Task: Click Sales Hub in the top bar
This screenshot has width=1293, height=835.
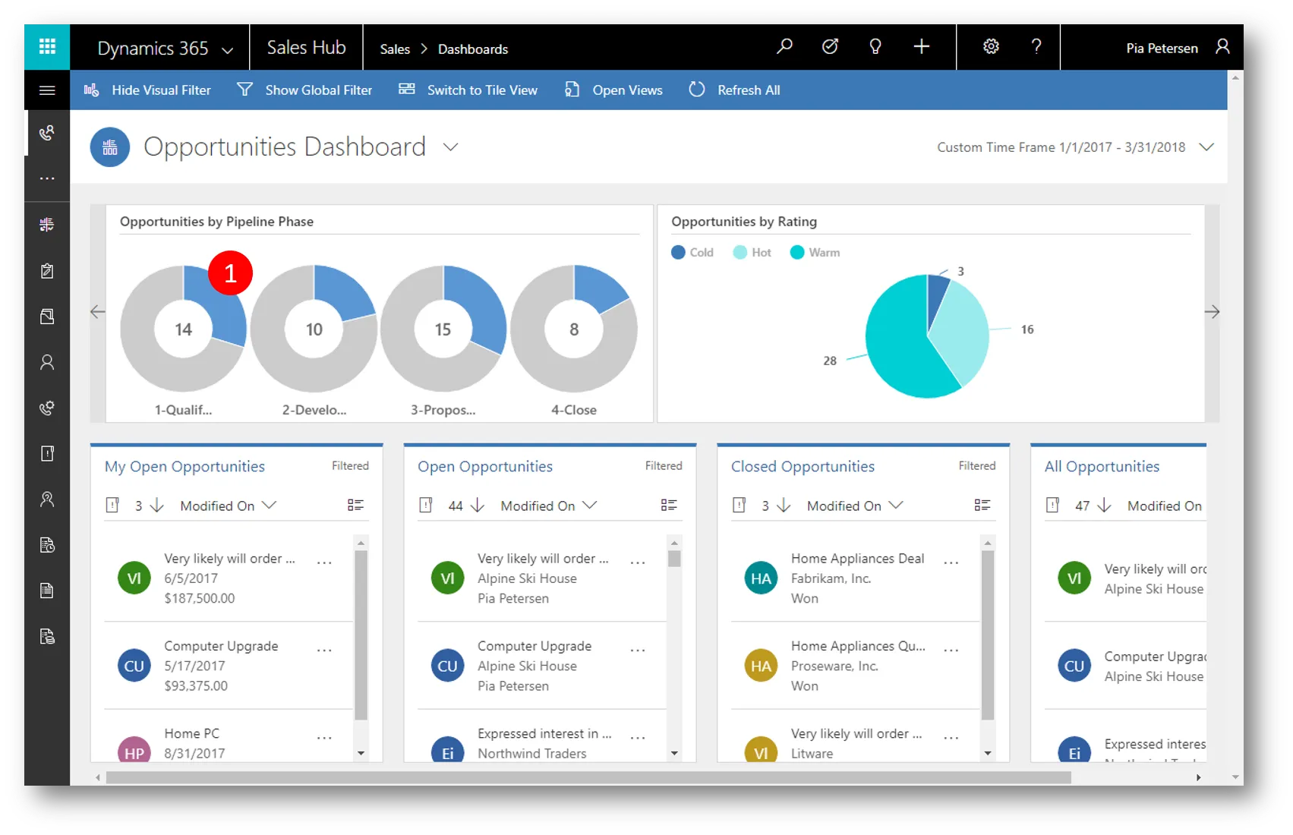Action: point(306,47)
